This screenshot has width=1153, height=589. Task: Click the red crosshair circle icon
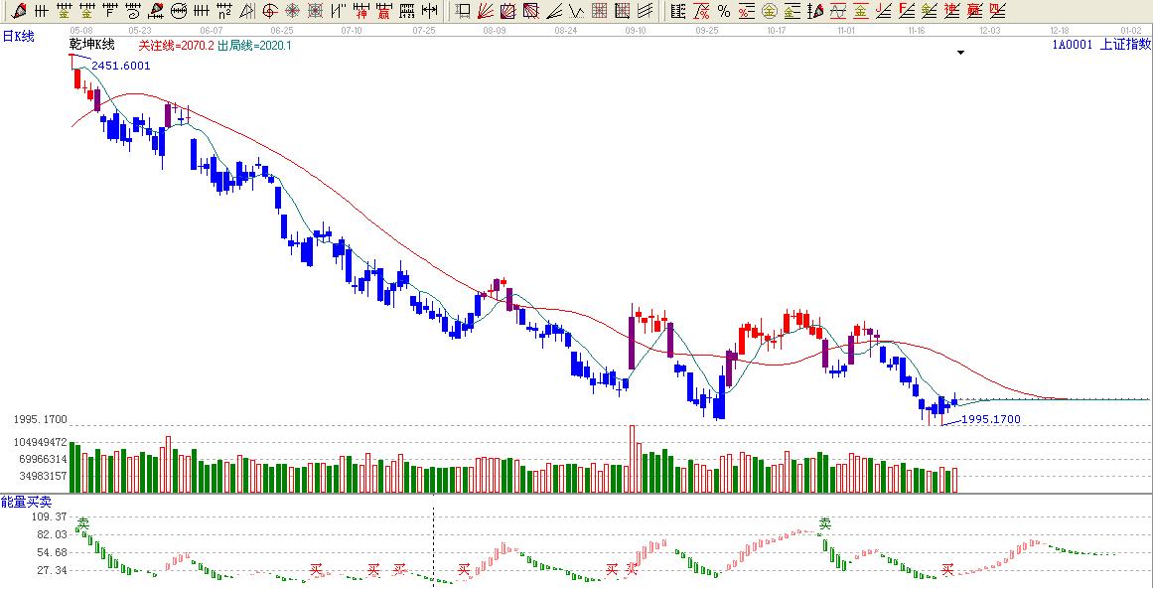click(269, 11)
